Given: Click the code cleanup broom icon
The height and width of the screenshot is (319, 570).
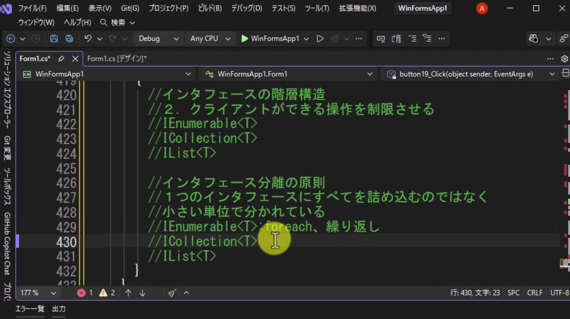Looking at the screenshot, I should (172, 293).
